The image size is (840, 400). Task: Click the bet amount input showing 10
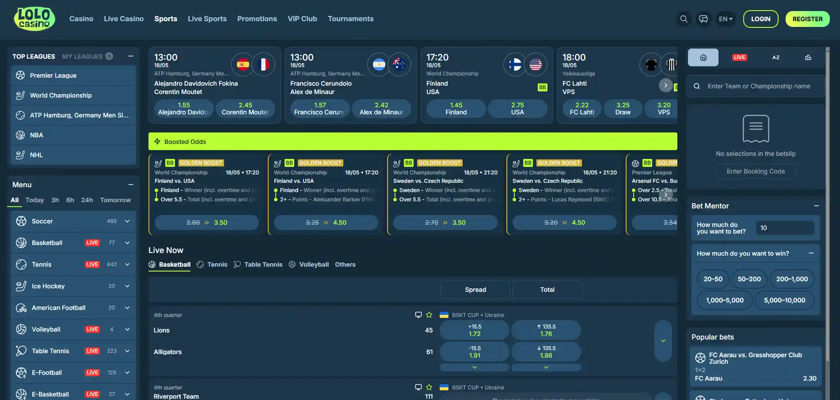(785, 228)
